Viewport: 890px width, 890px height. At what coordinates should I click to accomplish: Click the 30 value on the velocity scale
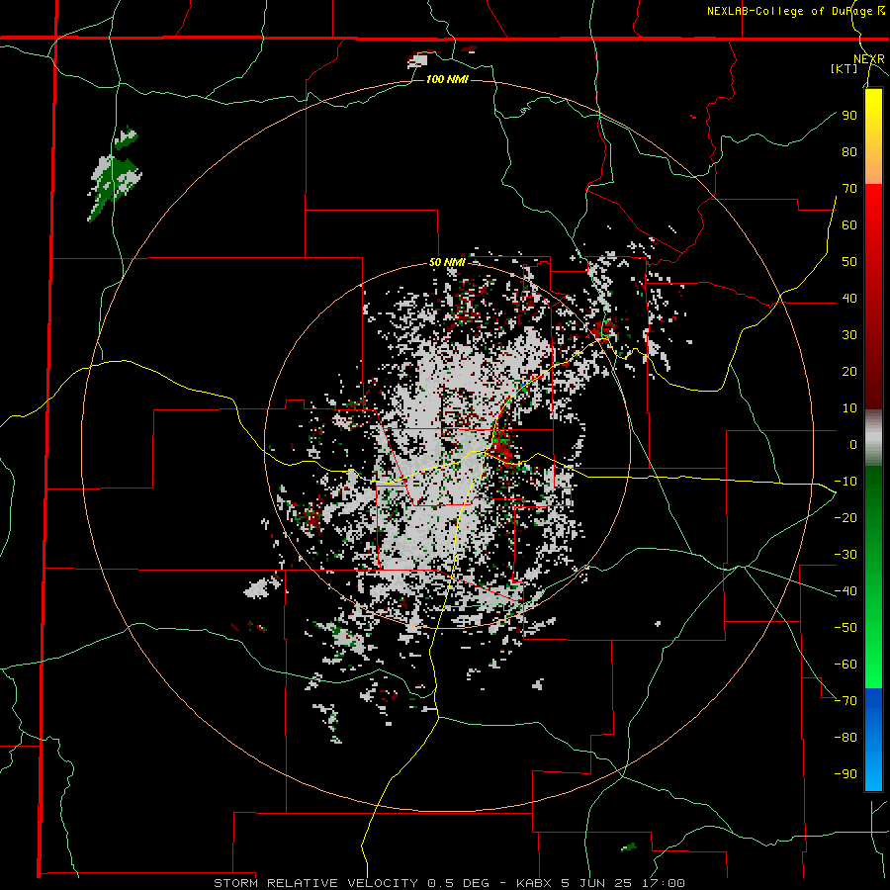(x=849, y=335)
